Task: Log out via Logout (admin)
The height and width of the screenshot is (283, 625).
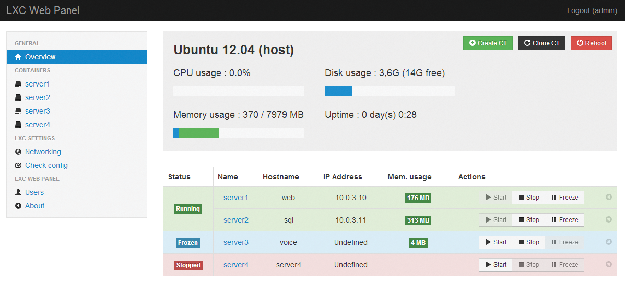Action: click(592, 10)
